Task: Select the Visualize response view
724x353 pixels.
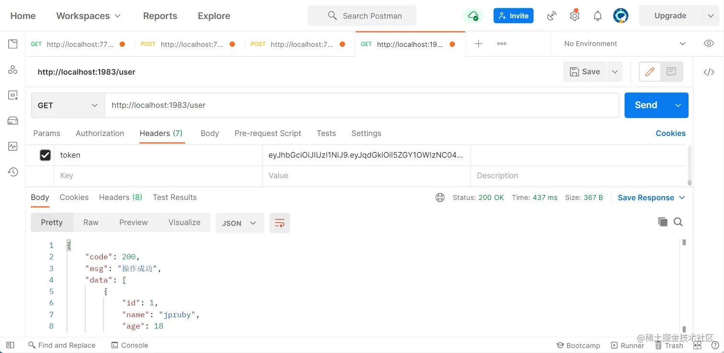Action: click(x=184, y=222)
